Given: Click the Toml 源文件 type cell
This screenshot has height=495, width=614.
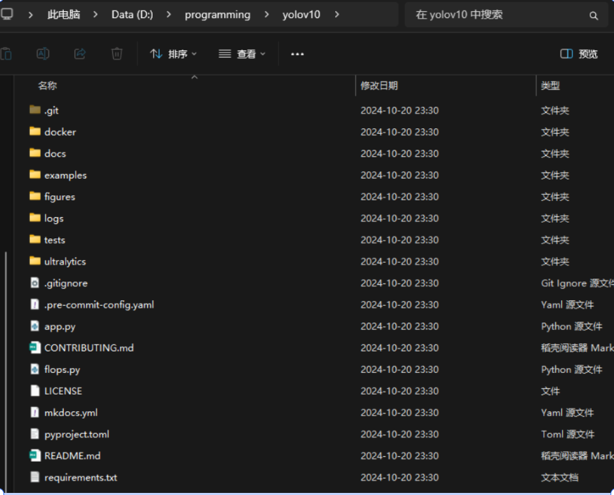Looking at the screenshot, I should (568, 434).
